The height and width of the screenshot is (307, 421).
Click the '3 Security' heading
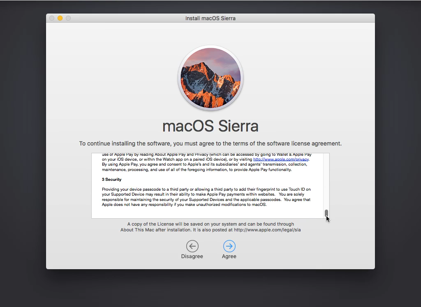[112, 180]
